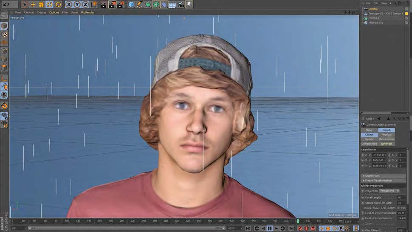Image resolution: width=412 pixels, height=232 pixels.
Task: Open viewport Cameras menu
Action: [29, 12]
